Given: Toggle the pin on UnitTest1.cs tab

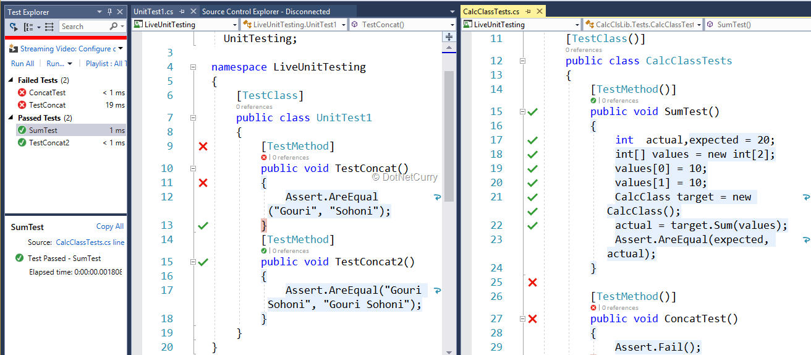Looking at the screenshot, I should pyautogui.click(x=181, y=12).
